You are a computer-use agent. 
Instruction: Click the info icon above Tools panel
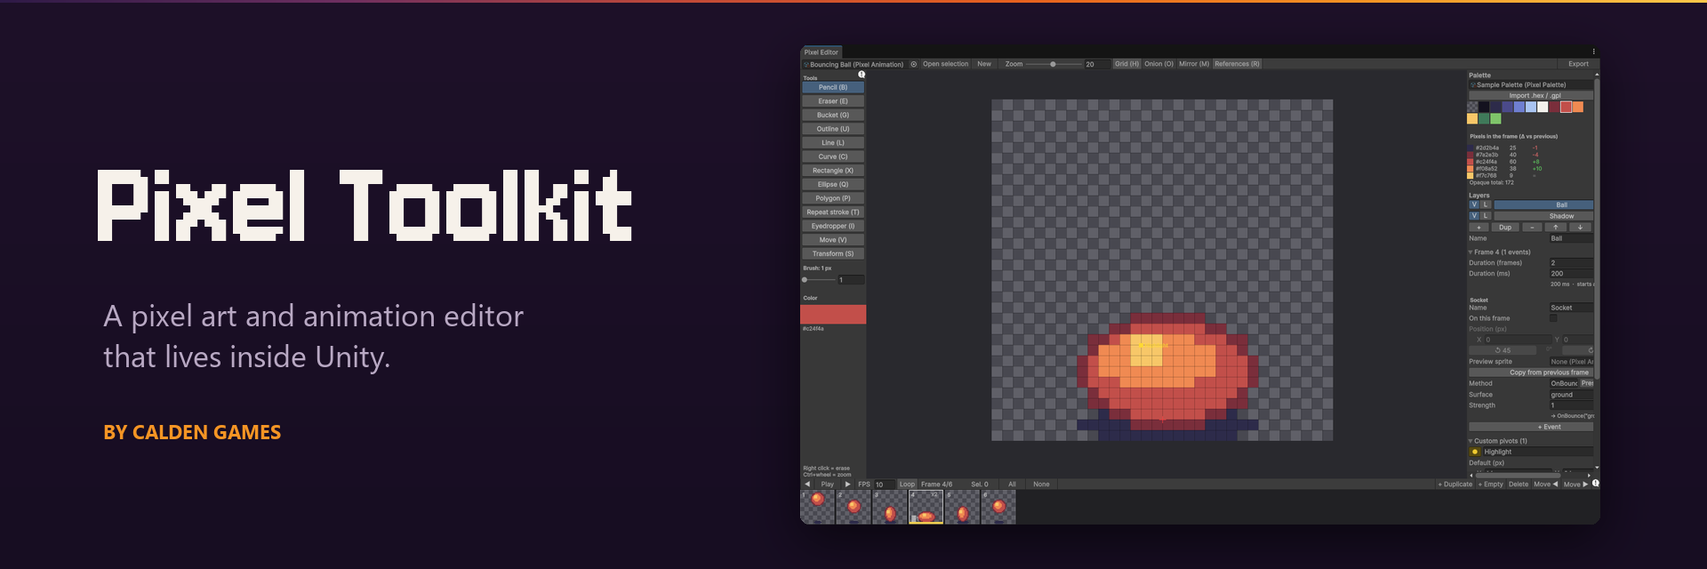862,75
